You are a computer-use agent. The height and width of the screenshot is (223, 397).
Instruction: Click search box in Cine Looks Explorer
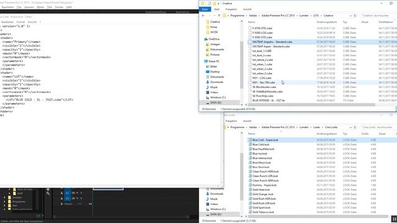378,128
